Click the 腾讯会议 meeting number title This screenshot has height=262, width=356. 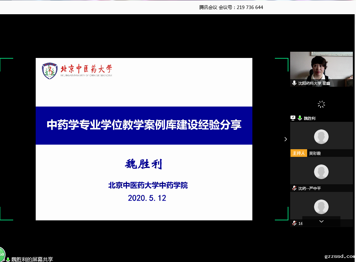(x=231, y=7)
